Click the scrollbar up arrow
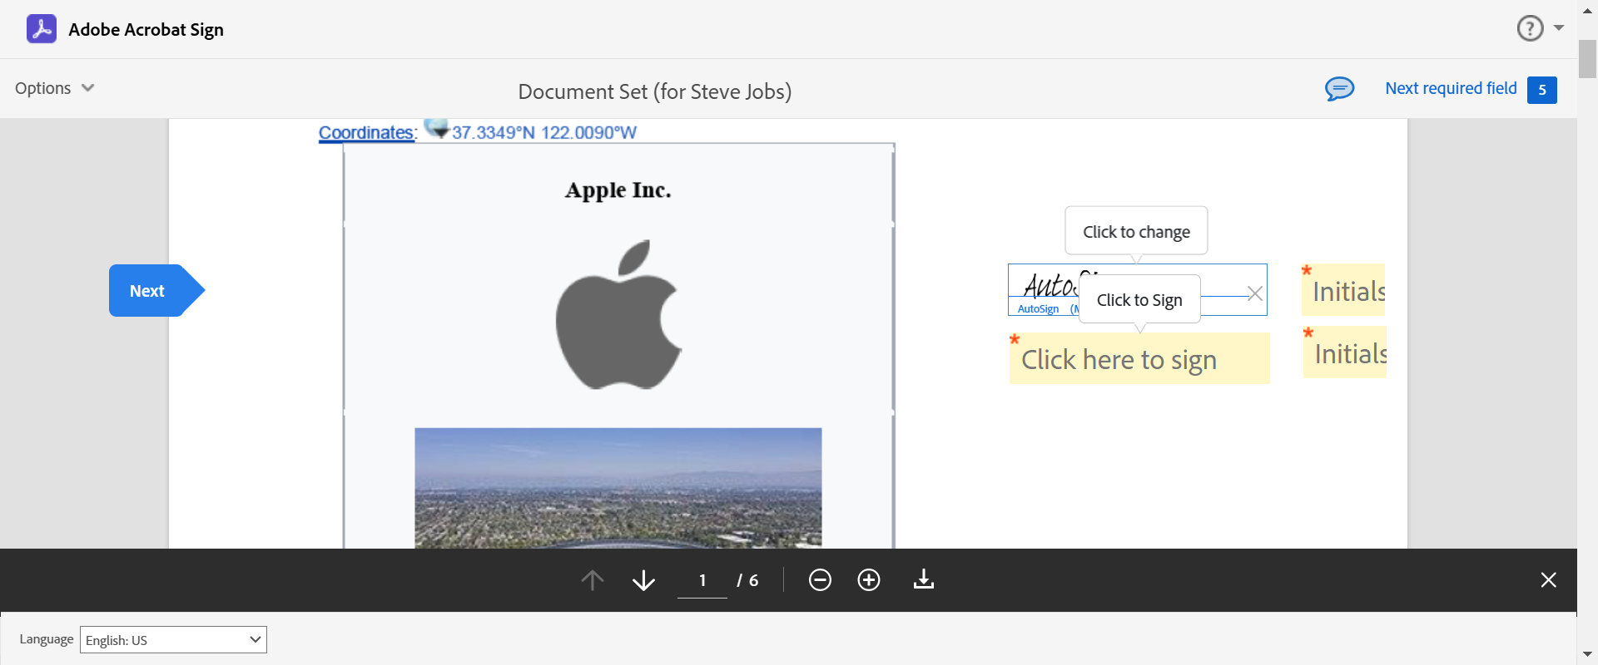The image size is (1598, 665). coord(1587,11)
